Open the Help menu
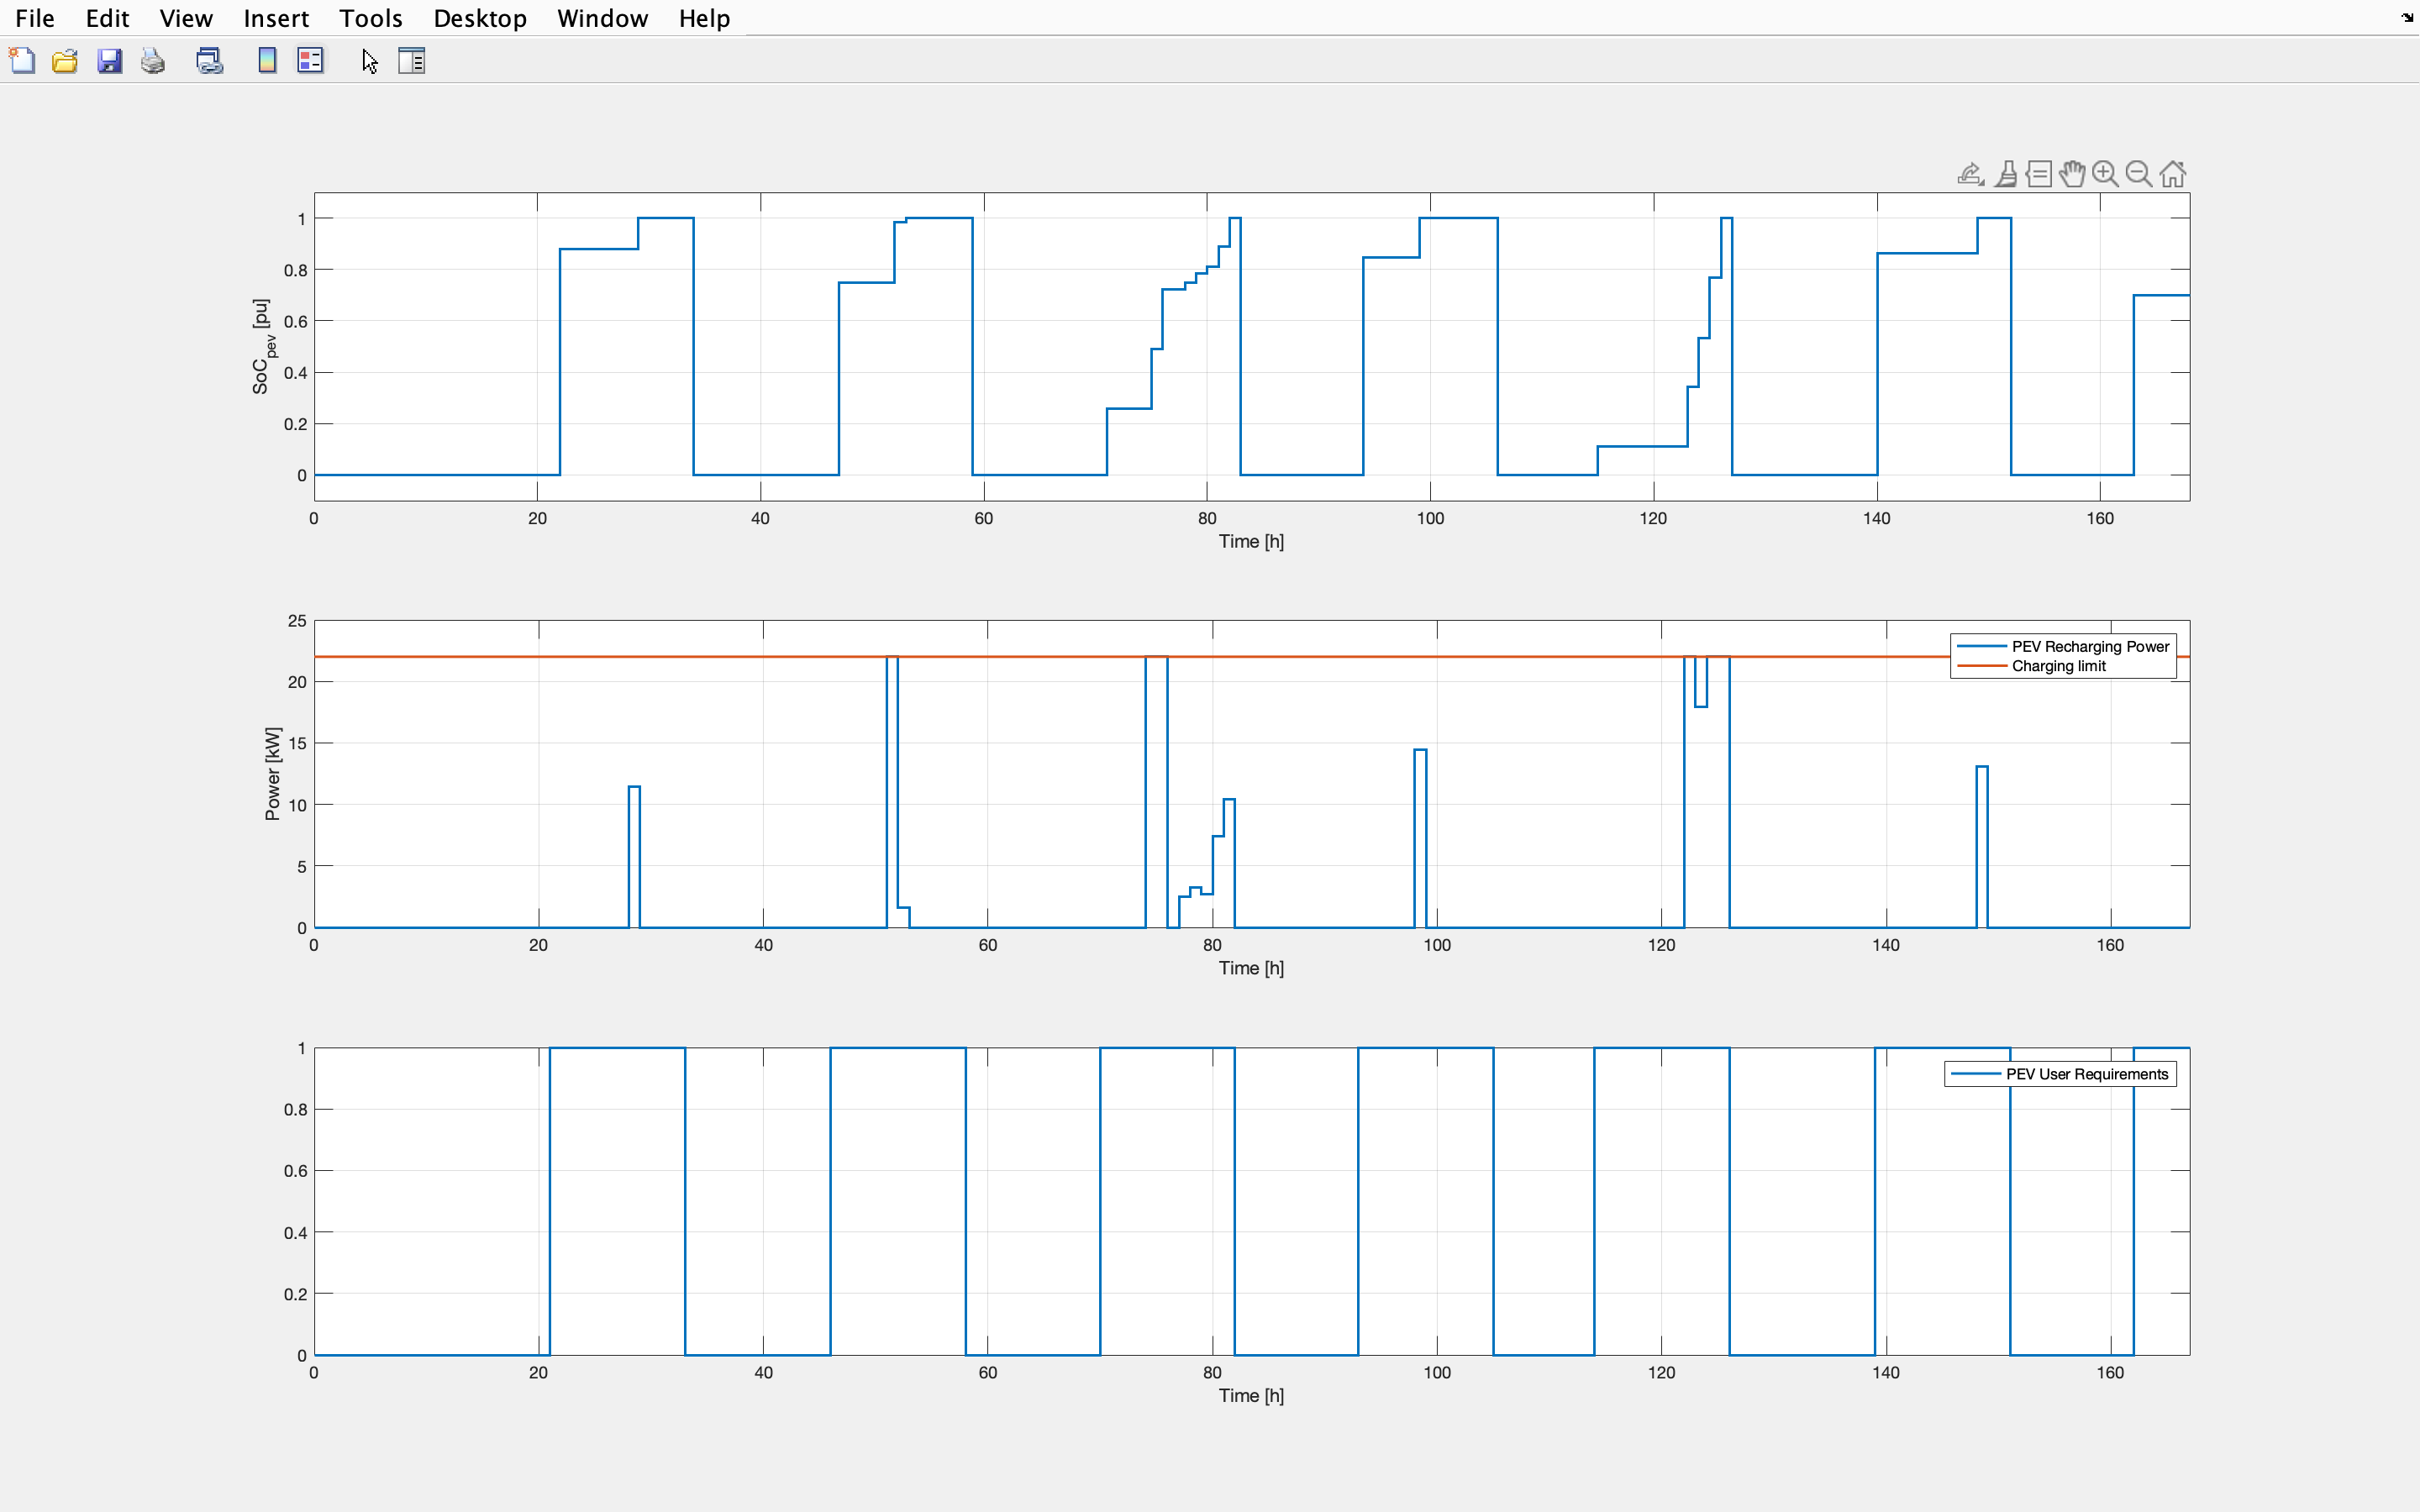 point(704,18)
